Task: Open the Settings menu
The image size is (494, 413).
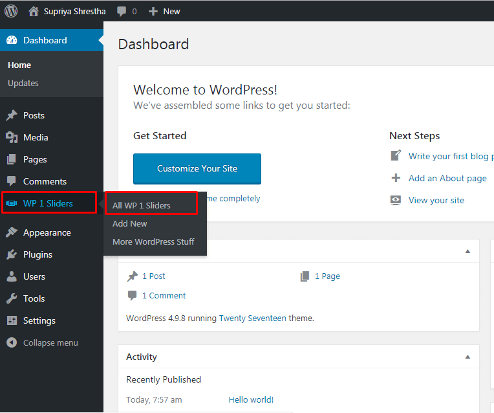Action: 52,320
